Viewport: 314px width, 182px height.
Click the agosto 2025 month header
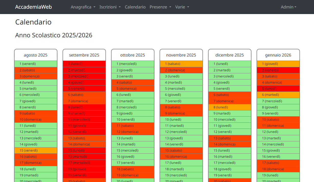point(36,55)
